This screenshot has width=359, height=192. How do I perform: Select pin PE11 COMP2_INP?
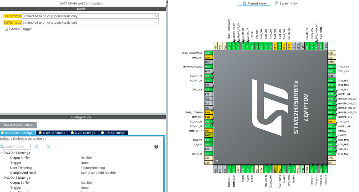click(x=332, y=94)
